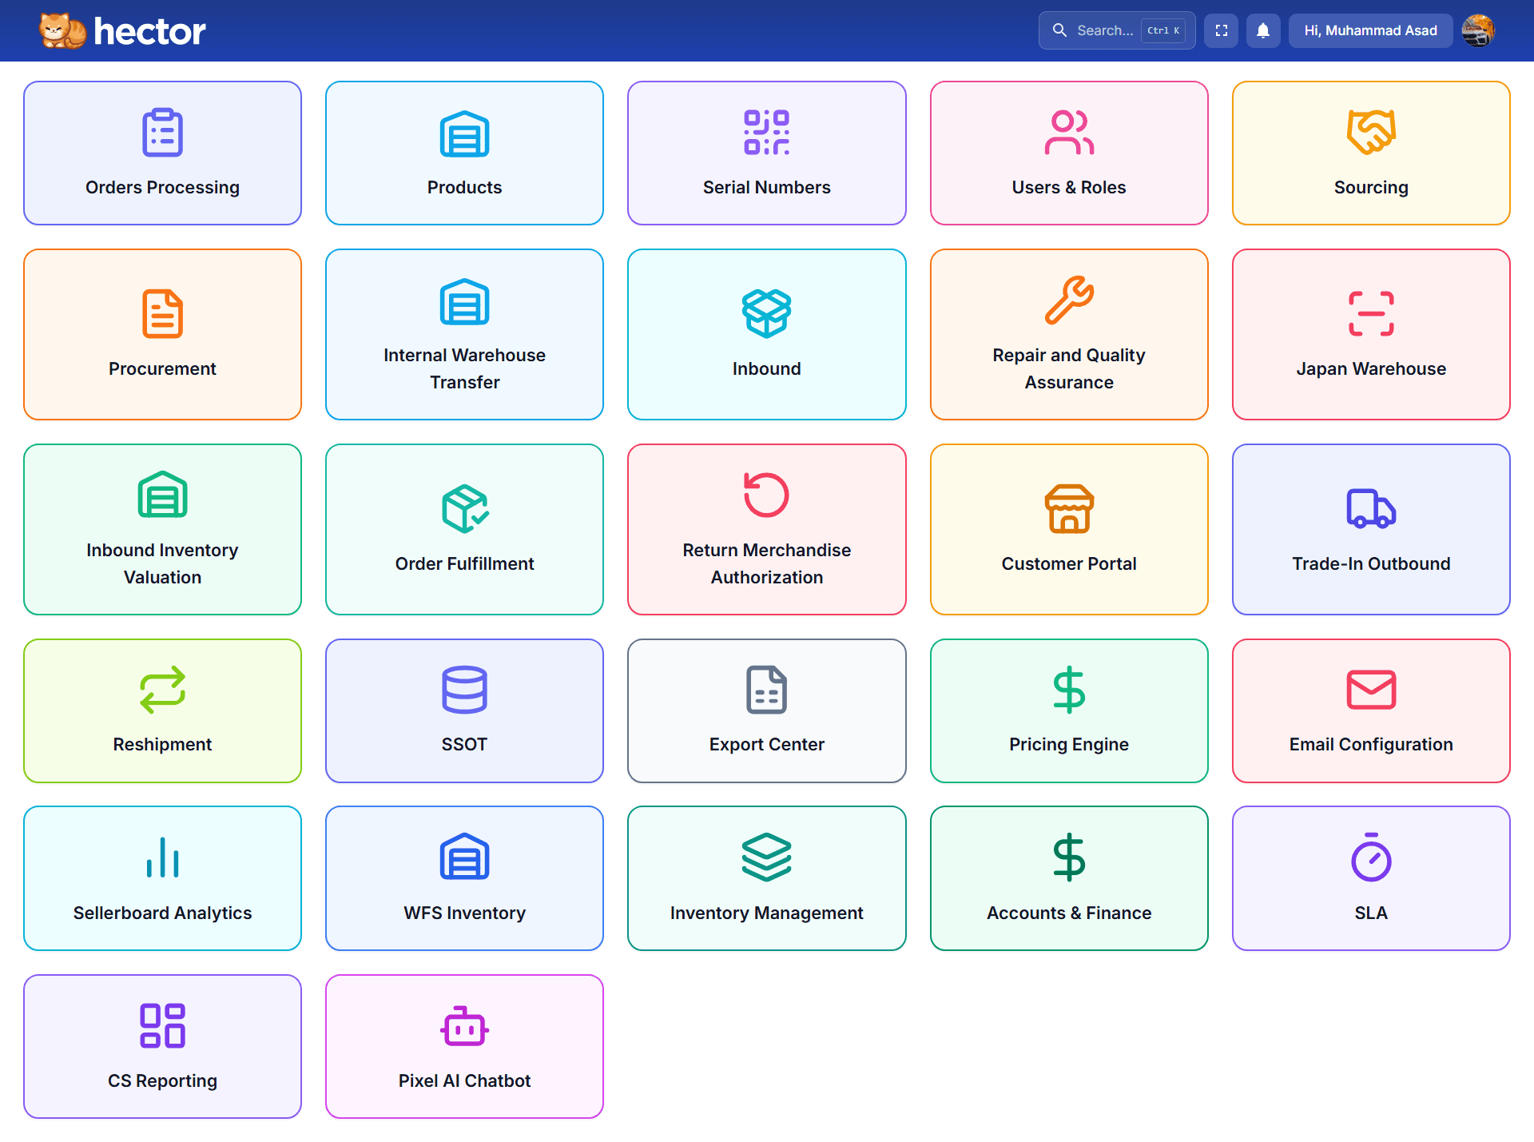Click the Hi, Muhammad Asad button
Viewport: 1534px width, 1142px height.
coord(1370,30)
